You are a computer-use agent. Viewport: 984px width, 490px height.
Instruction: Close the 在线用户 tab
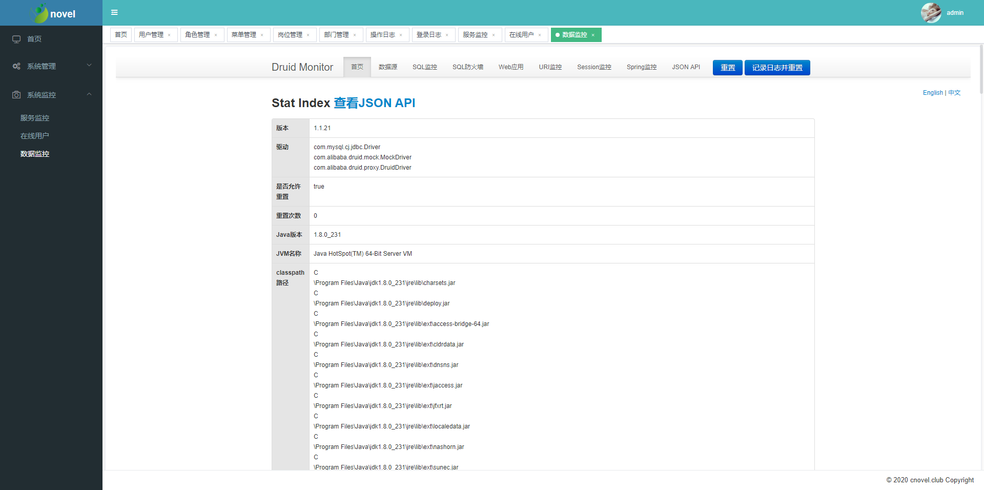point(540,35)
